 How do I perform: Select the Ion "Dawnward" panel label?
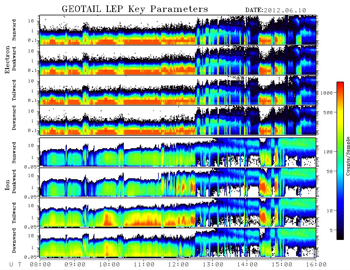pos(14,241)
